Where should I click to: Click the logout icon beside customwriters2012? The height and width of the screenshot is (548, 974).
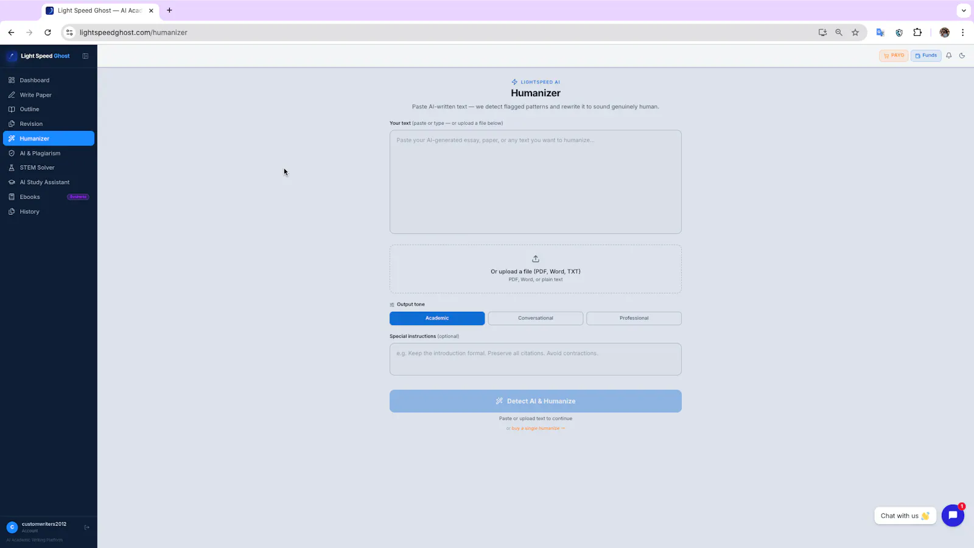pos(86,527)
